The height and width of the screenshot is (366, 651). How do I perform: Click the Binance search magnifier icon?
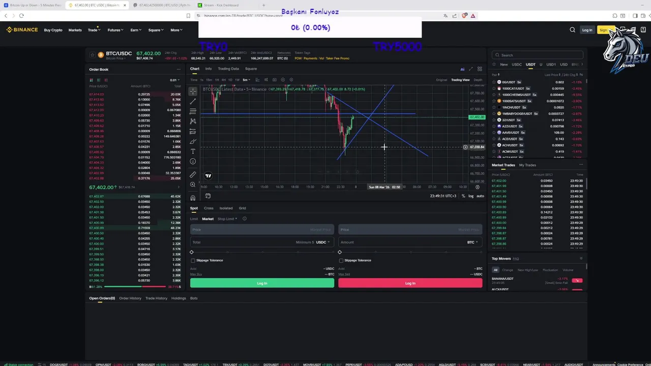click(573, 30)
